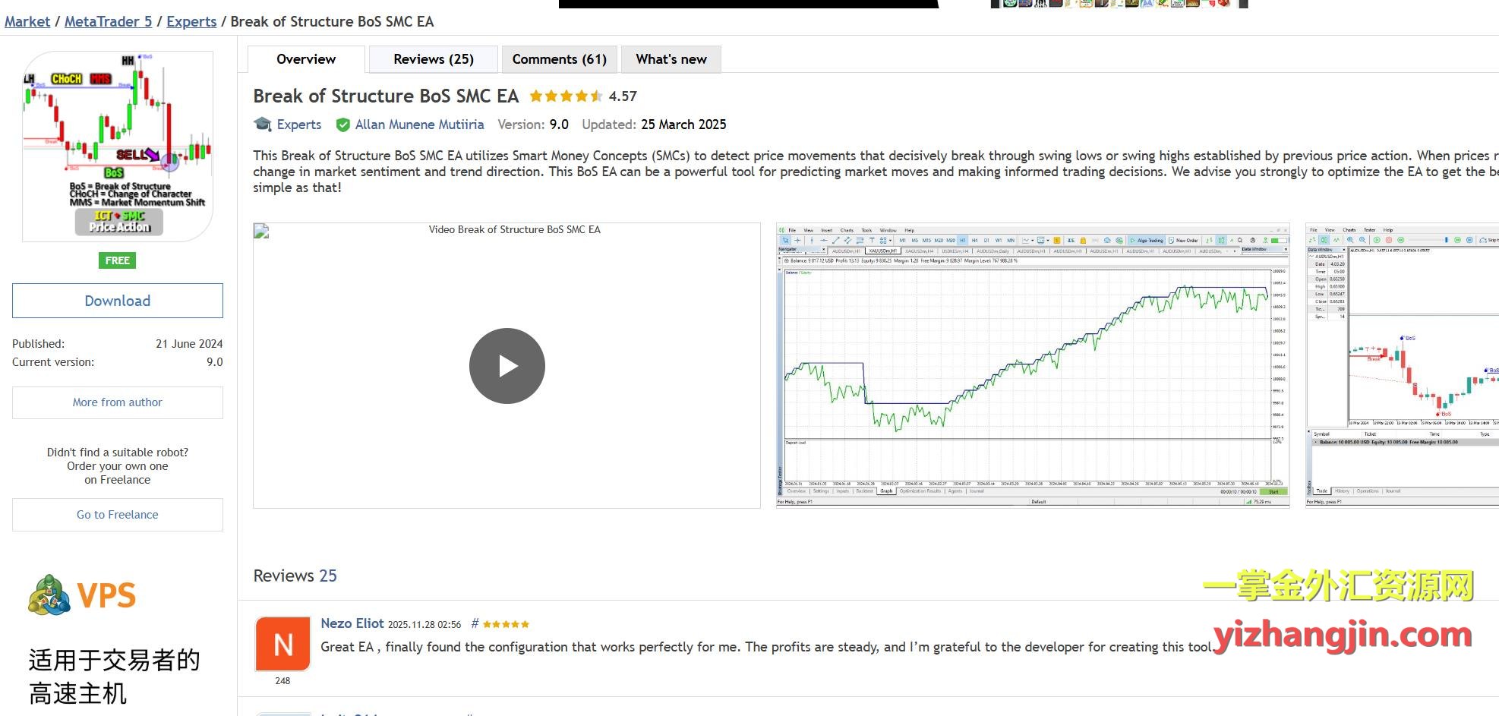Open the MetaTrader 5 breadcrumb link
The width and height of the screenshot is (1499, 716).
[x=108, y=21]
